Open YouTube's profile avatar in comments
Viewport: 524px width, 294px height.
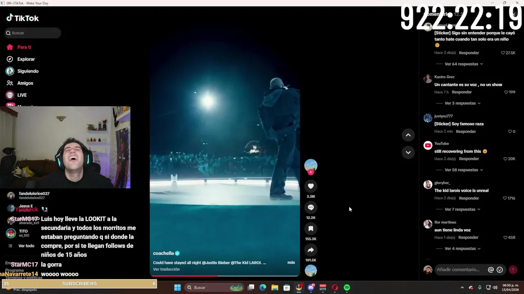point(428,145)
